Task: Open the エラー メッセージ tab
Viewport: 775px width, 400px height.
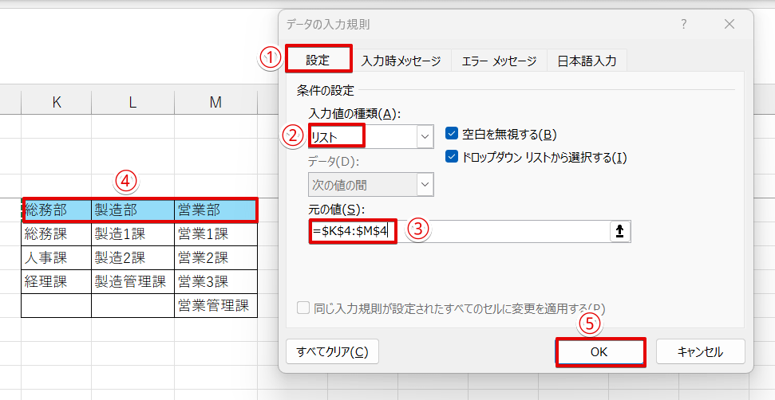Action: (499, 61)
